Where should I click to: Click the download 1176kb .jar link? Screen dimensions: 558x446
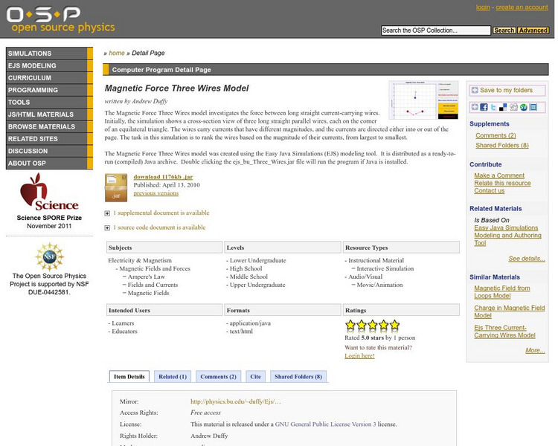[x=163, y=177]
